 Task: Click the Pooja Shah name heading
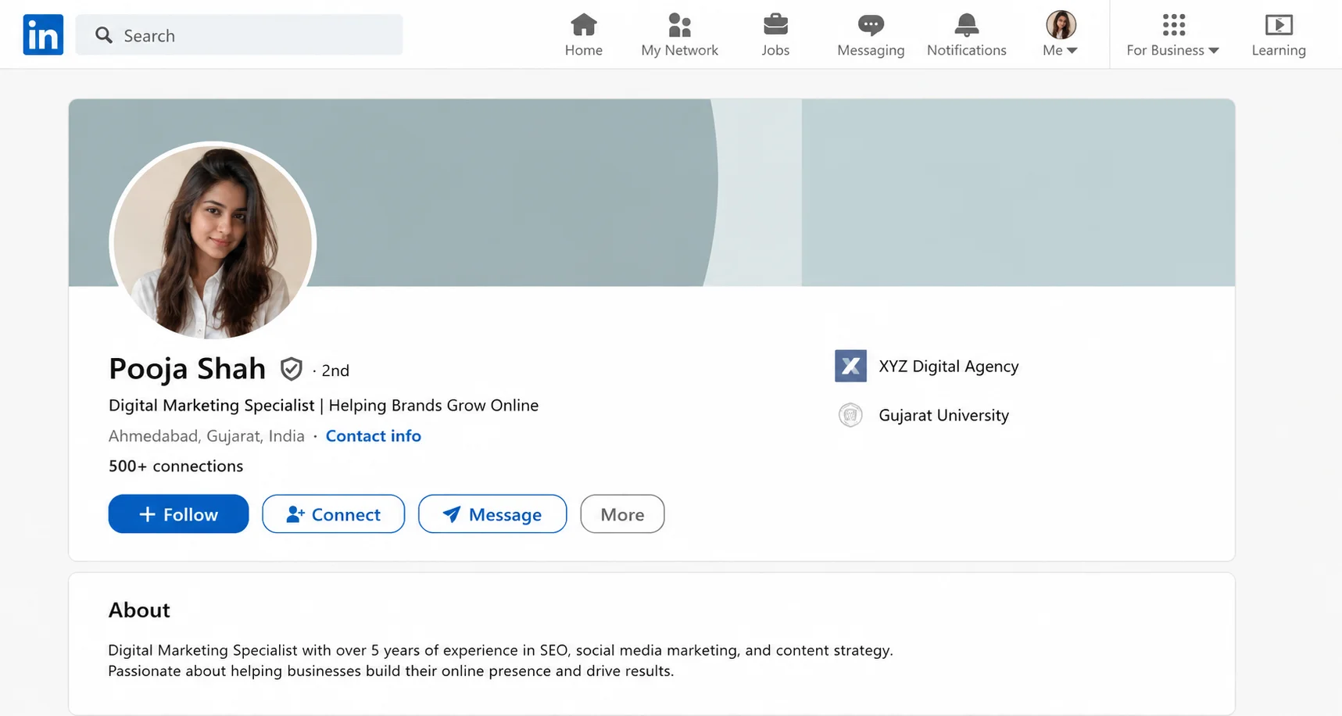(188, 369)
